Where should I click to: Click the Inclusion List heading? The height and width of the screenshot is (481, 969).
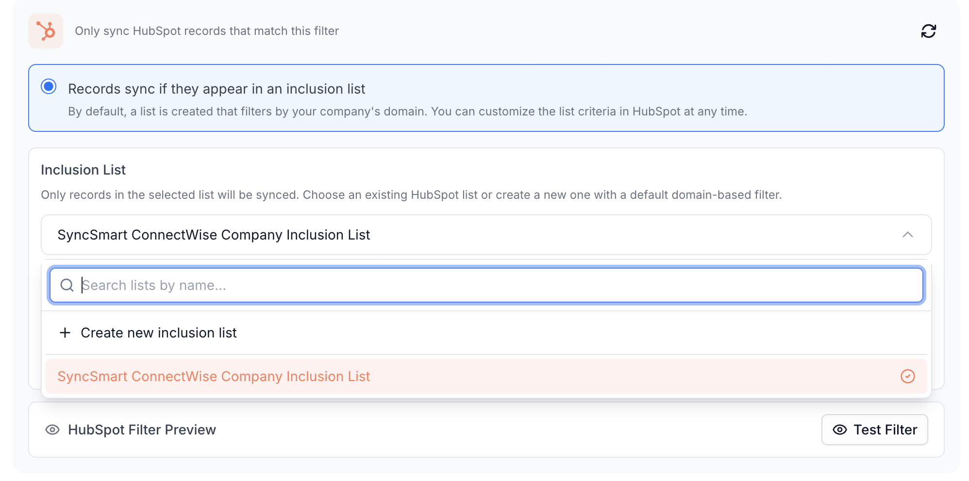(83, 170)
